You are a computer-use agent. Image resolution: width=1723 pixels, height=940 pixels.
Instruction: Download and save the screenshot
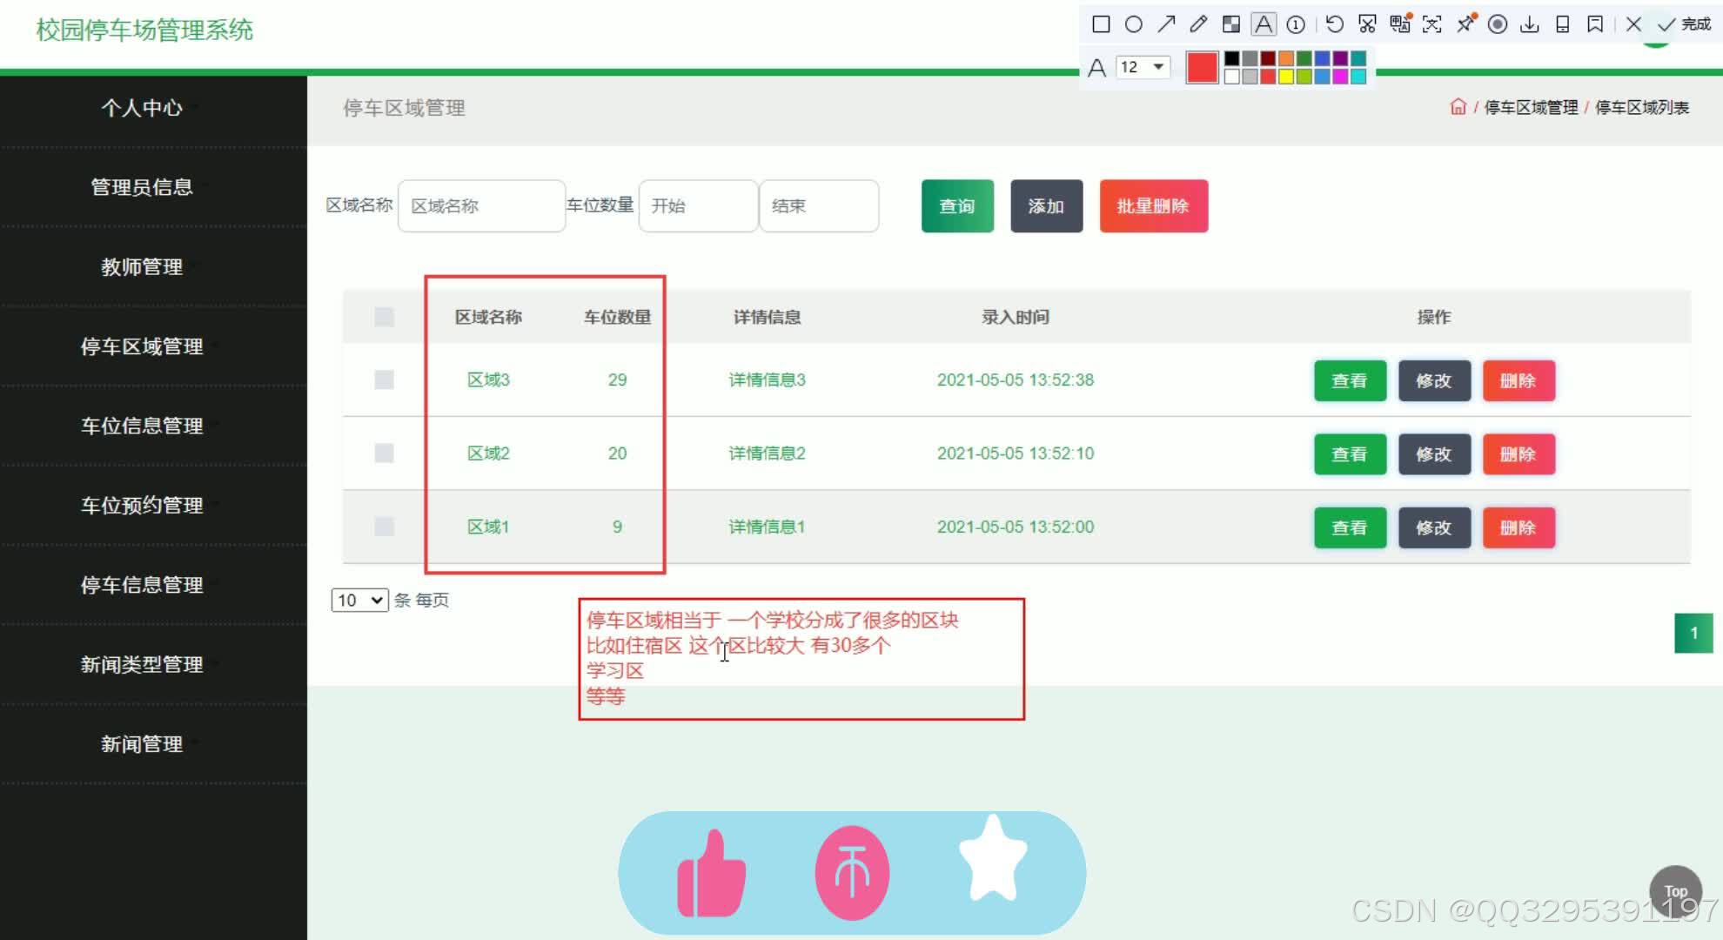tap(1530, 24)
